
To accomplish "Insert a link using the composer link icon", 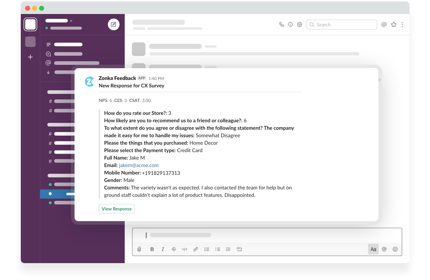I will (x=196, y=249).
